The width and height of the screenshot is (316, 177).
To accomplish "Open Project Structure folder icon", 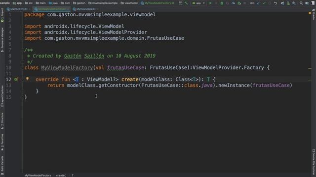I will 307,3.
